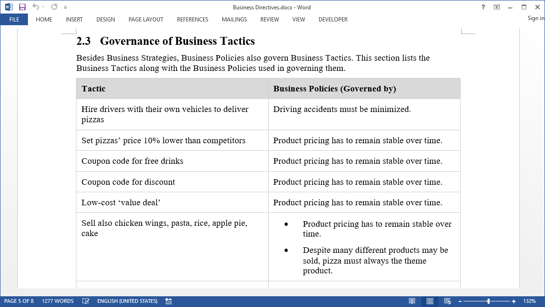Change language via ENGLISH (UNITED STATES)

pyautogui.click(x=127, y=301)
